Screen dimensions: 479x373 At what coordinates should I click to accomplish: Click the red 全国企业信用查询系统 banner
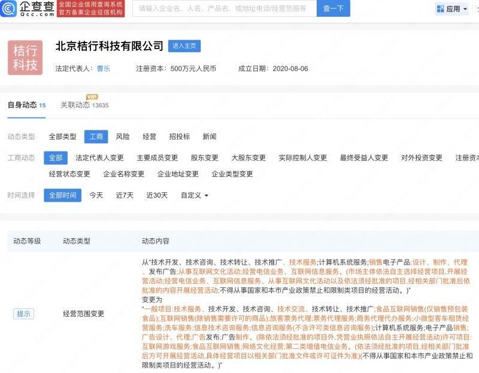click(91, 8)
